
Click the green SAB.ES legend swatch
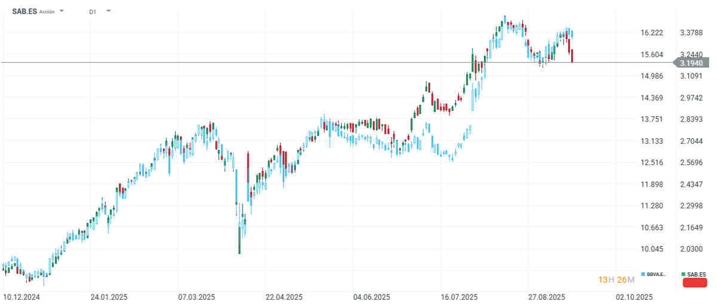coord(684,274)
